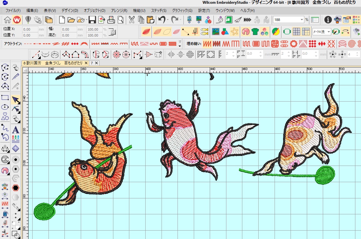Viewport: 361px width, 239px height.
Task: Toggle the red-green-blue shapes vector icon
Action: tap(225, 32)
